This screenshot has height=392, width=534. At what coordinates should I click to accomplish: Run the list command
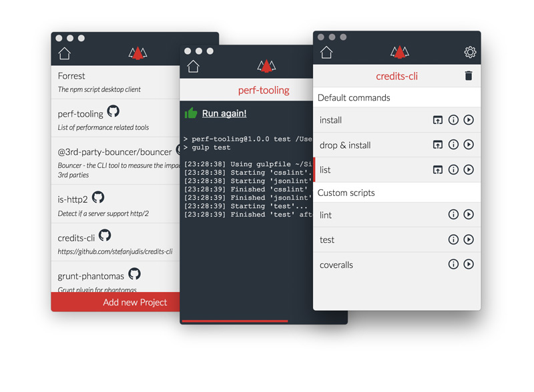[x=469, y=169]
